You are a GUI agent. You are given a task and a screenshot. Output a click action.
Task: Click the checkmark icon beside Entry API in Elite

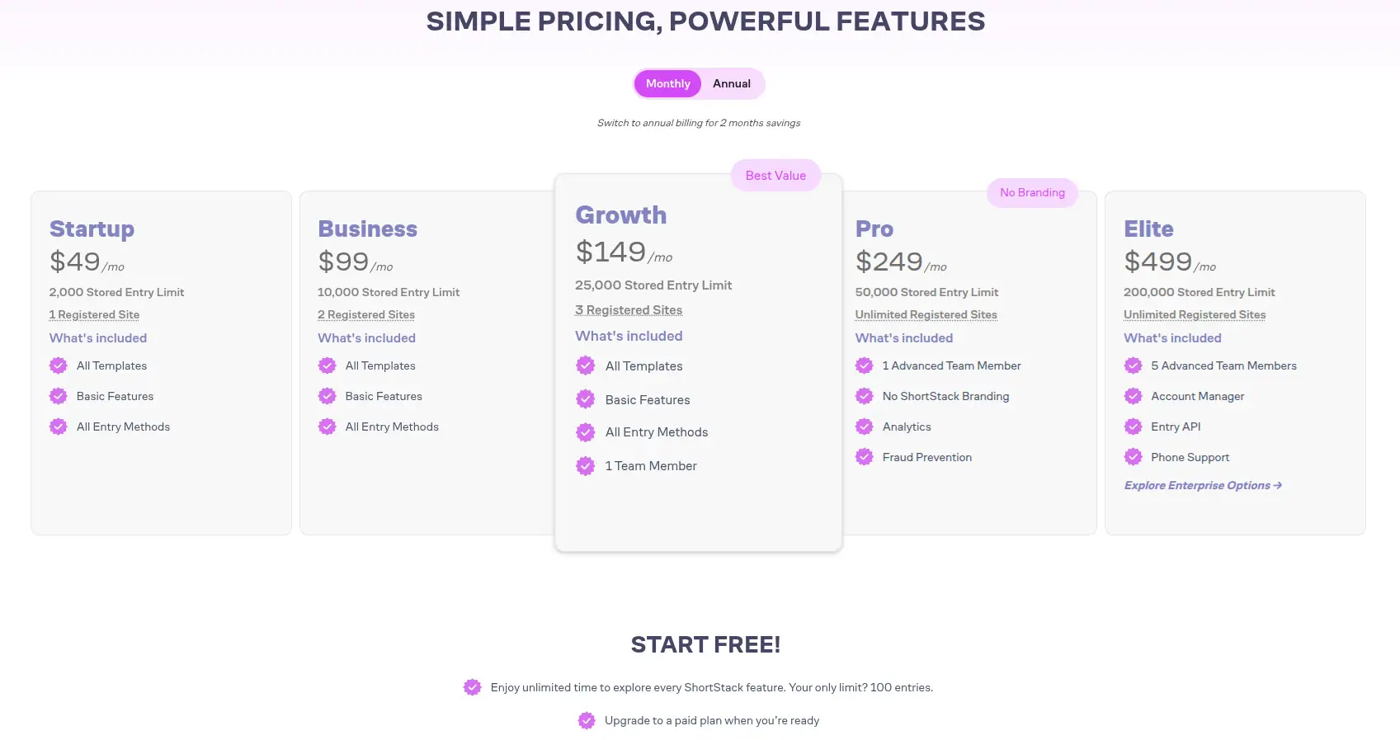click(1132, 427)
